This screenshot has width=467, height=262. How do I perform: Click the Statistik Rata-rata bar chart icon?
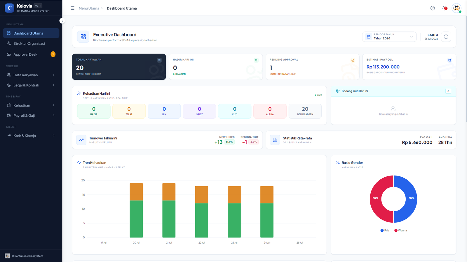275,140
